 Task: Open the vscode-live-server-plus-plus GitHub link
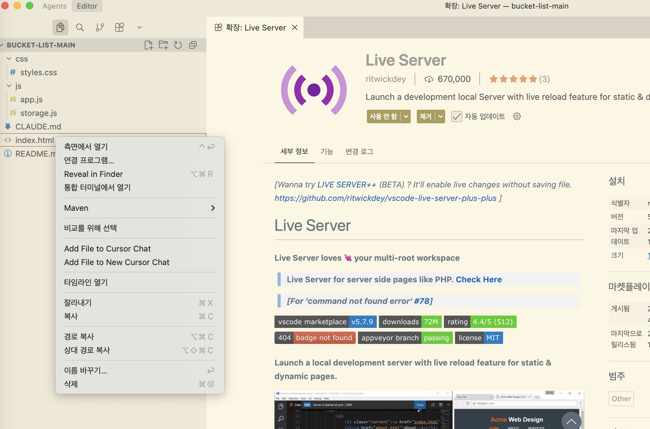pos(385,198)
